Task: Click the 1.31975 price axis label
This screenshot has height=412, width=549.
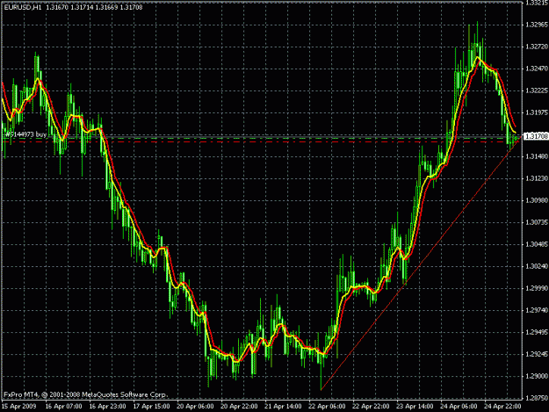Action: point(537,112)
